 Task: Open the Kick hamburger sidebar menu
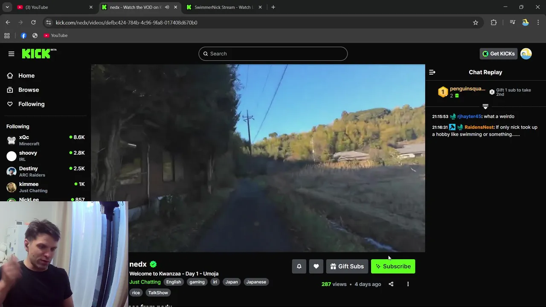click(11, 54)
